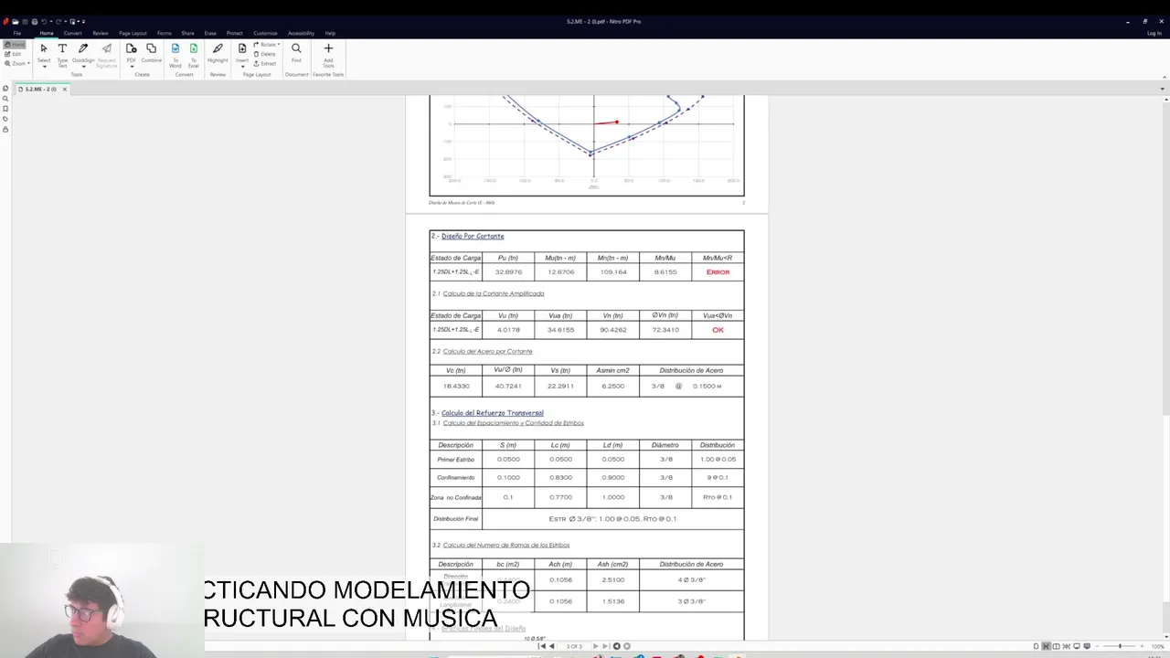The height and width of the screenshot is (658, 1170).
Task: Click zoom out minus button
Action: coord(1098,646)
